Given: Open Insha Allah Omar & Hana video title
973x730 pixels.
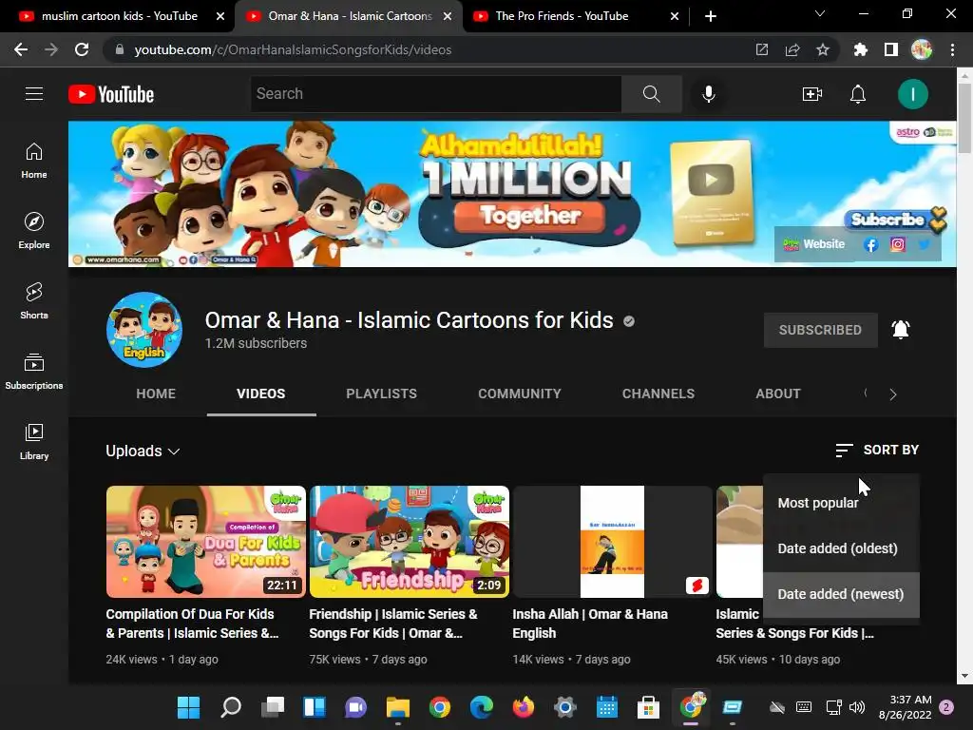Looking at the screenshot, I should (590, 624).
